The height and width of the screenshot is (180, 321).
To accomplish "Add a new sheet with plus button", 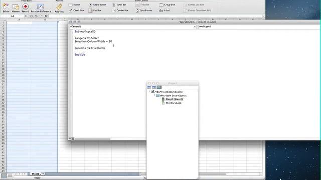I will 43,174.
